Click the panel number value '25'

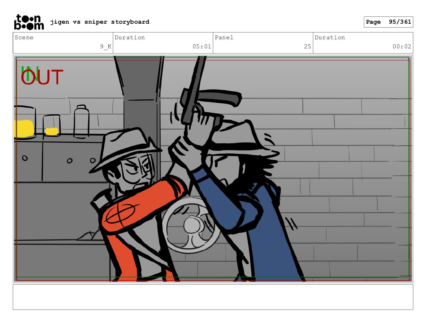tap(307, 47)
